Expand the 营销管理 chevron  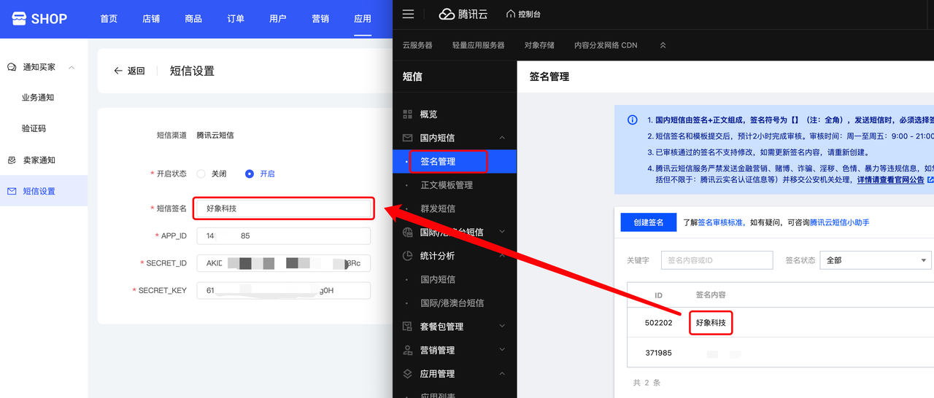[502, 350]
